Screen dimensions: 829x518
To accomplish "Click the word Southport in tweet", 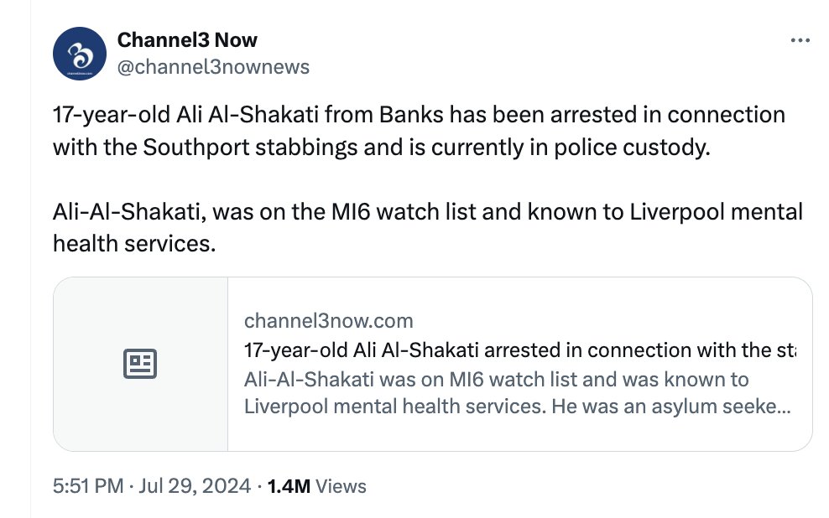I will point(196,147).
